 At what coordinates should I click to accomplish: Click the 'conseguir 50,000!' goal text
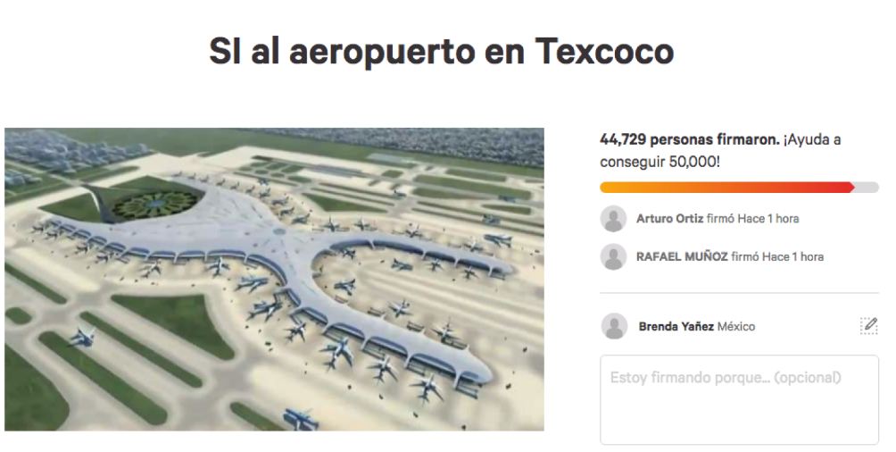(x=660, y=162)
